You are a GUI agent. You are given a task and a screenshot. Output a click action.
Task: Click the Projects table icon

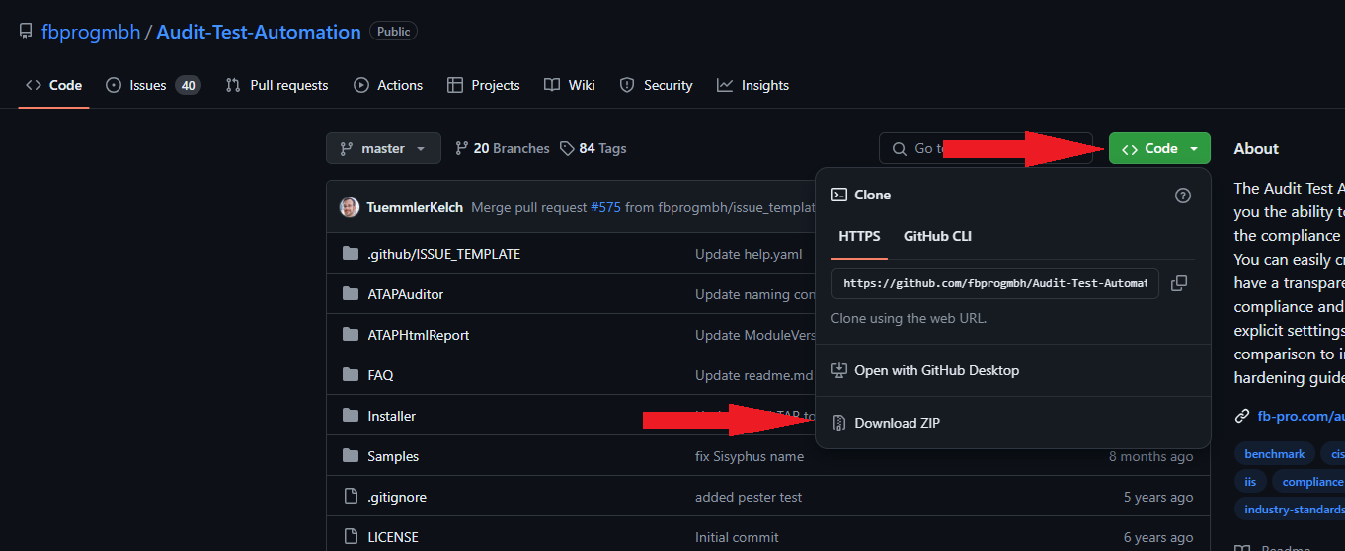[455, 85]
